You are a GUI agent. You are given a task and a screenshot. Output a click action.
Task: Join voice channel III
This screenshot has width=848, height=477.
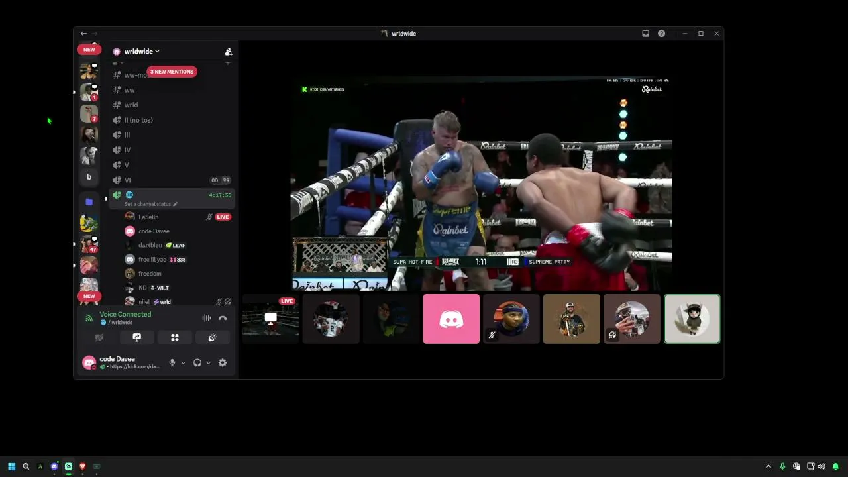171,135
